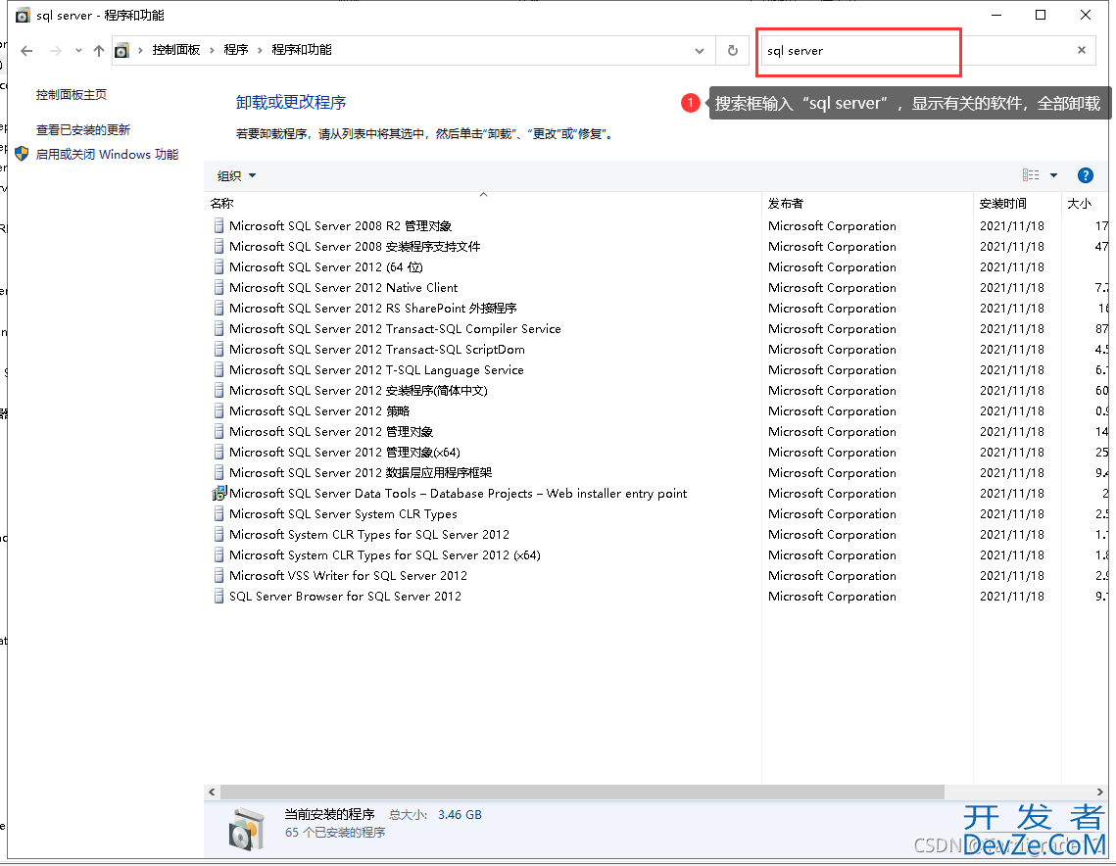The width and height of the screenshot is (1116, 866).
Task: Select SQL Server 2012 RS SharePoint 外接程序
Action: (373, 309)
